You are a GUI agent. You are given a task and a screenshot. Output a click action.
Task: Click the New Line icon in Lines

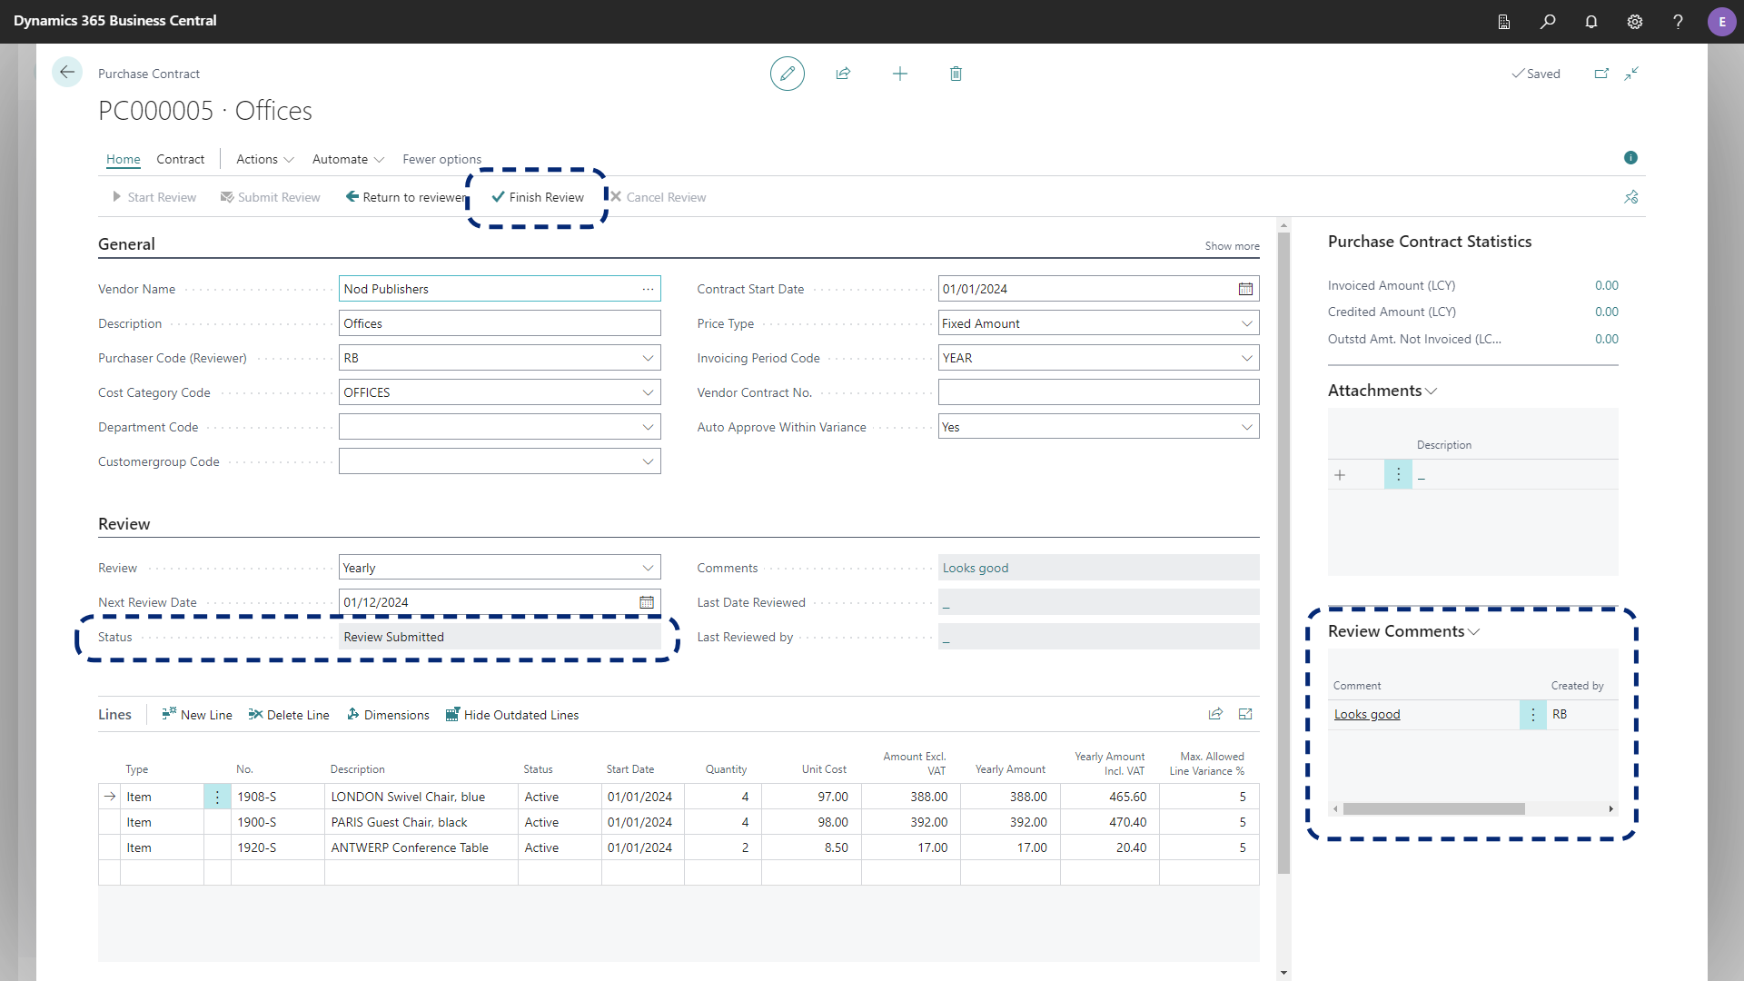pos(168,714)
